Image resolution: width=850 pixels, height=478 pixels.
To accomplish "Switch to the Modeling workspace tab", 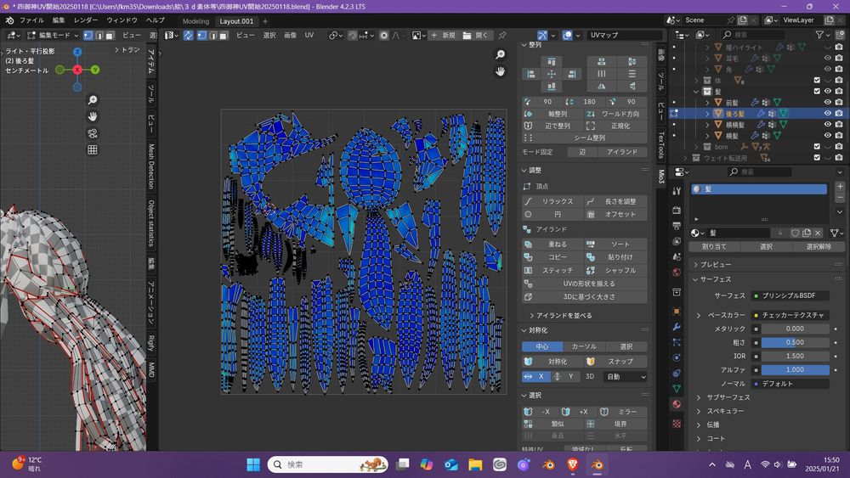I will (x=195, y=20).
